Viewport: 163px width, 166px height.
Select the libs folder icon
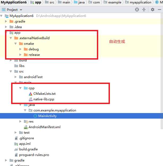coord(16,66)
